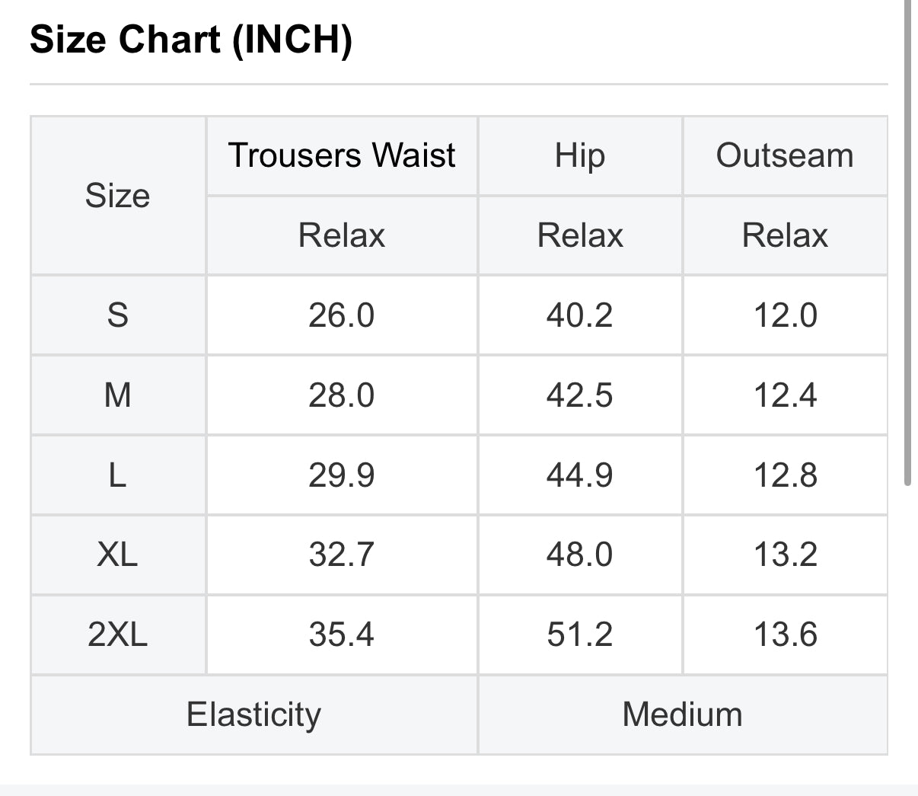Image resolution: width=918 pixels, height=796 pixels.
Task: Select the XL size row label
Action: 118,555
